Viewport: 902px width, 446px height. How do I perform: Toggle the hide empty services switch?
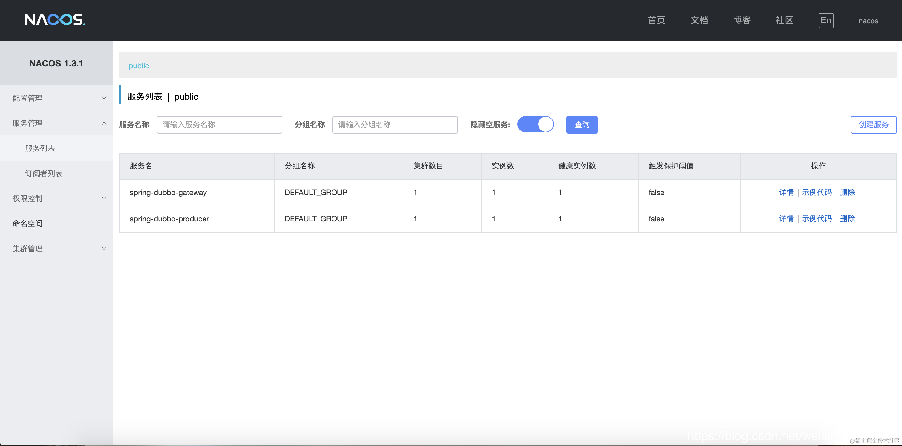[535, 124]
